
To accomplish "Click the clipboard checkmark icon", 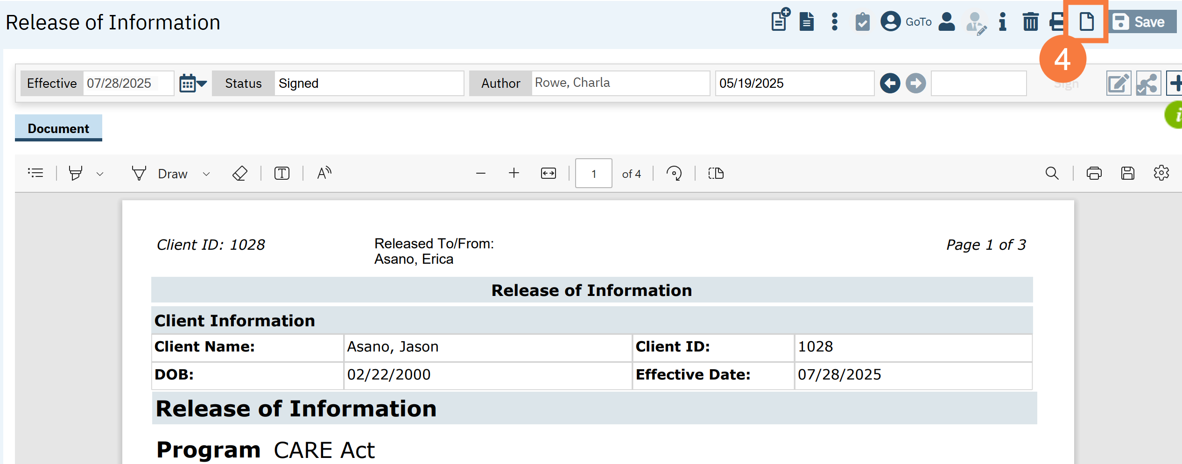I will [862, 22].
